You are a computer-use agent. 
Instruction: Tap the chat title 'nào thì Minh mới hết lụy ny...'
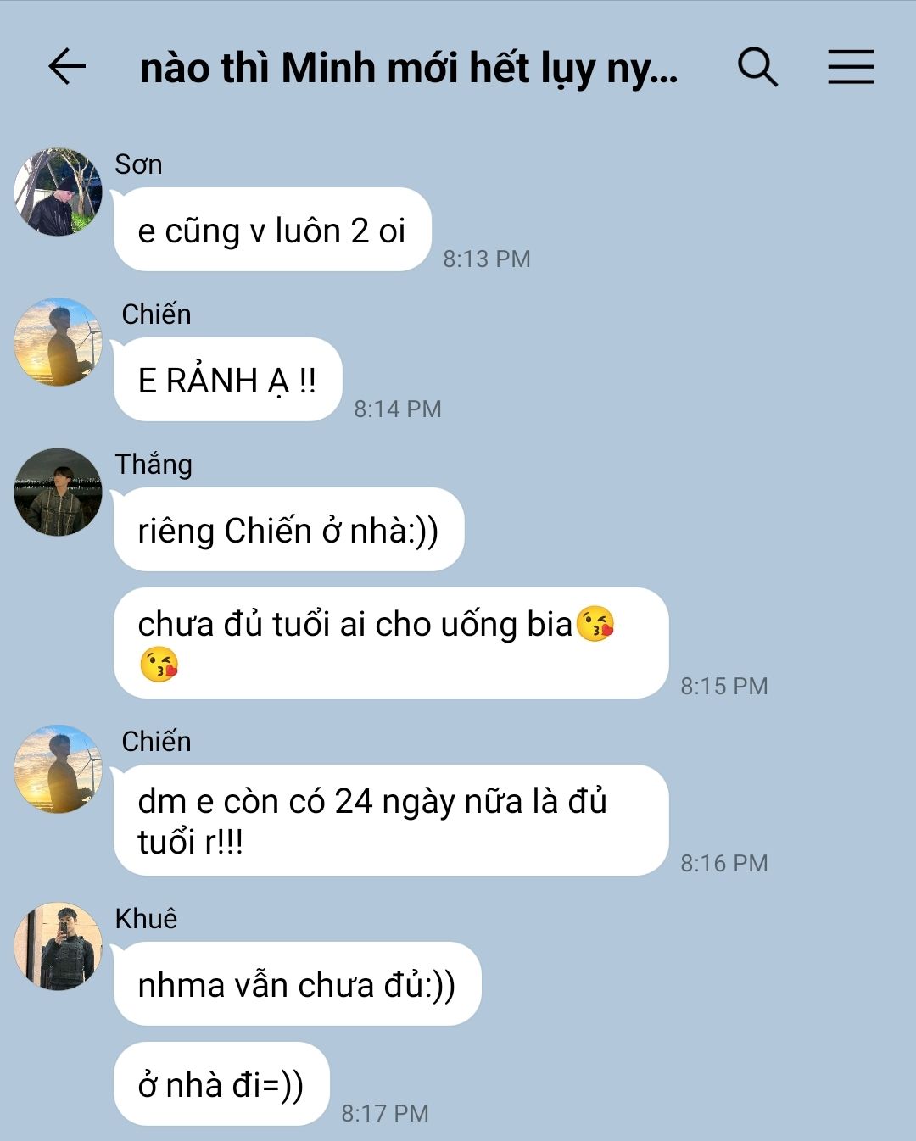[409, 68]
